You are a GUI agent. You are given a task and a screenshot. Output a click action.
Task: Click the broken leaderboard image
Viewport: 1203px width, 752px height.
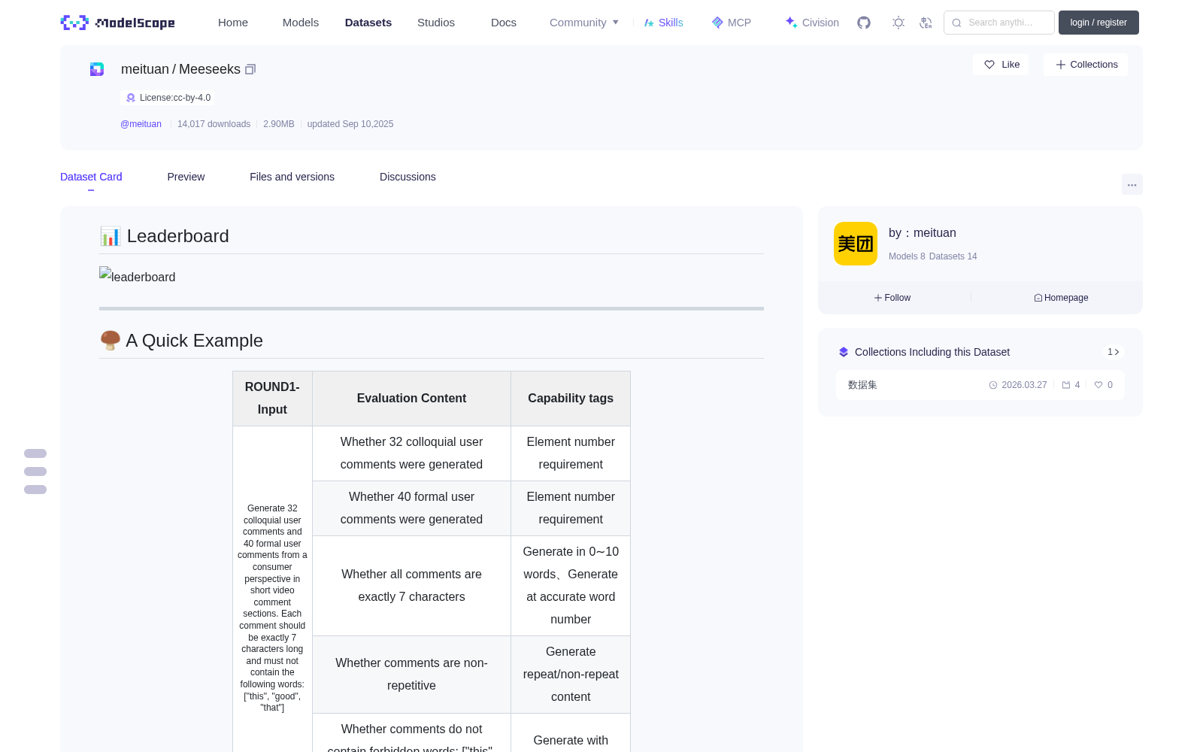click(138, 276)
